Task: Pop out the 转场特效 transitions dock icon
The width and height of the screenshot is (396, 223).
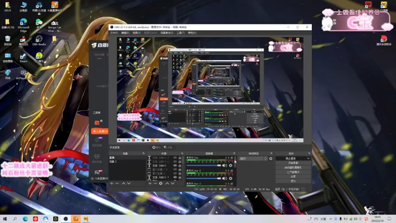Action: point(271,154)
